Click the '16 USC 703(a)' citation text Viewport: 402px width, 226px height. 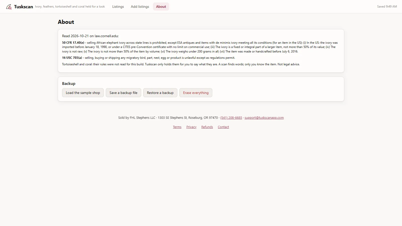72,58
